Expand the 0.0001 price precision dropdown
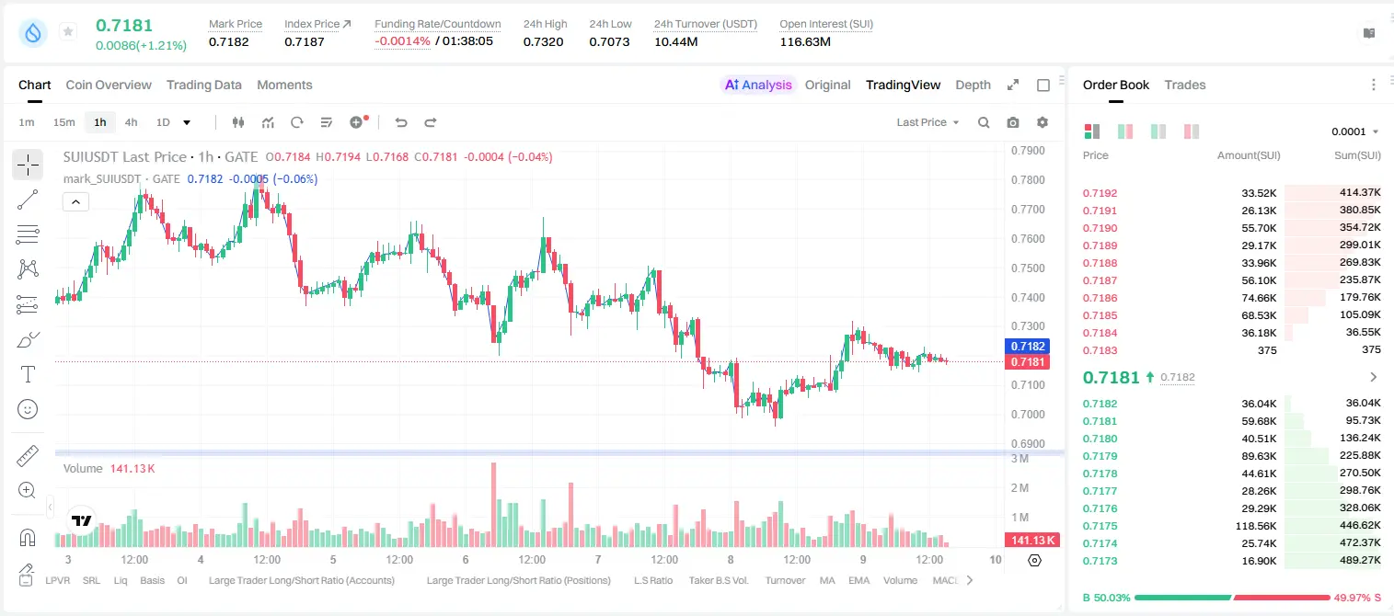The height and width of the screenshot is (616, 1394). coord(1354,131)
